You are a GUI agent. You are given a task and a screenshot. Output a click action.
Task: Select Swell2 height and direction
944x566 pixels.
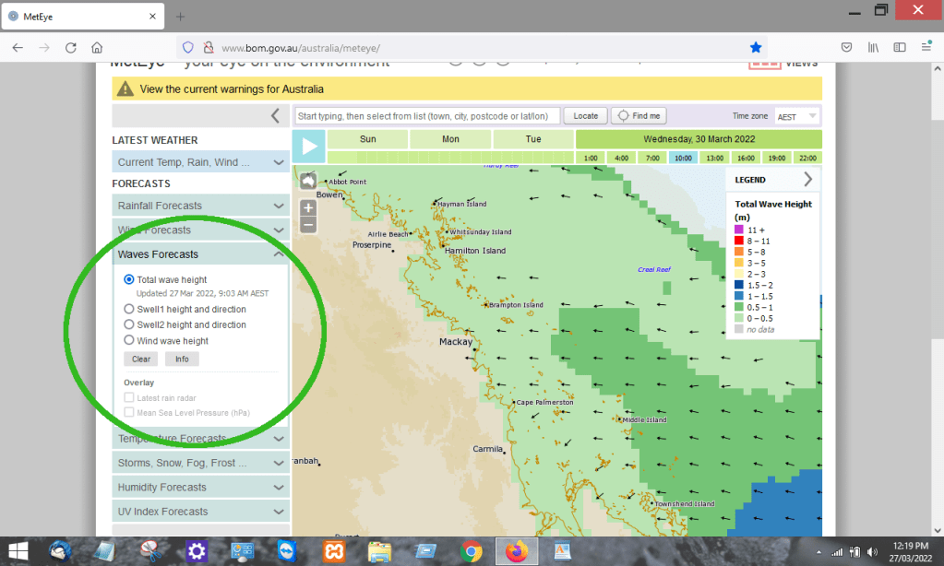[x=129, y=324]
